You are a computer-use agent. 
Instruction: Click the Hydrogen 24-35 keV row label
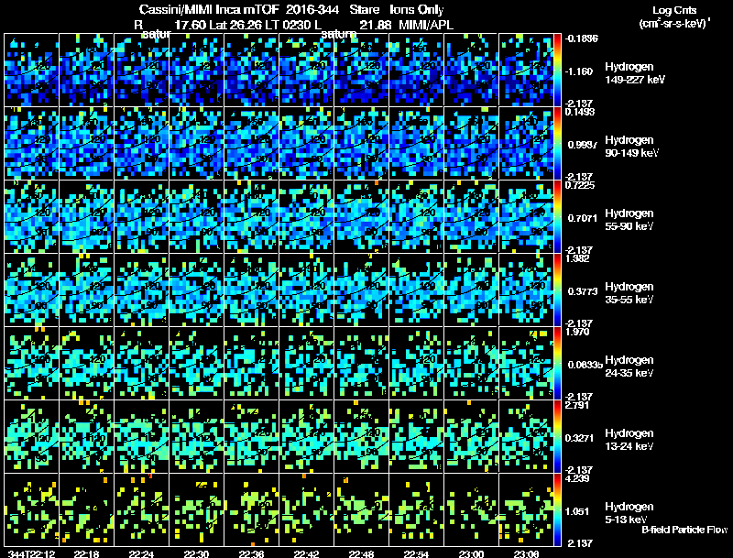[x=629, y=367]
